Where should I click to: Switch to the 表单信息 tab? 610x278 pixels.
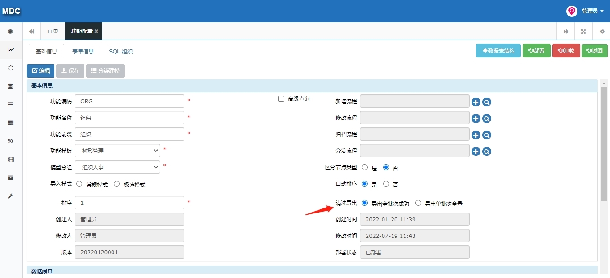(x=83, y=51)
